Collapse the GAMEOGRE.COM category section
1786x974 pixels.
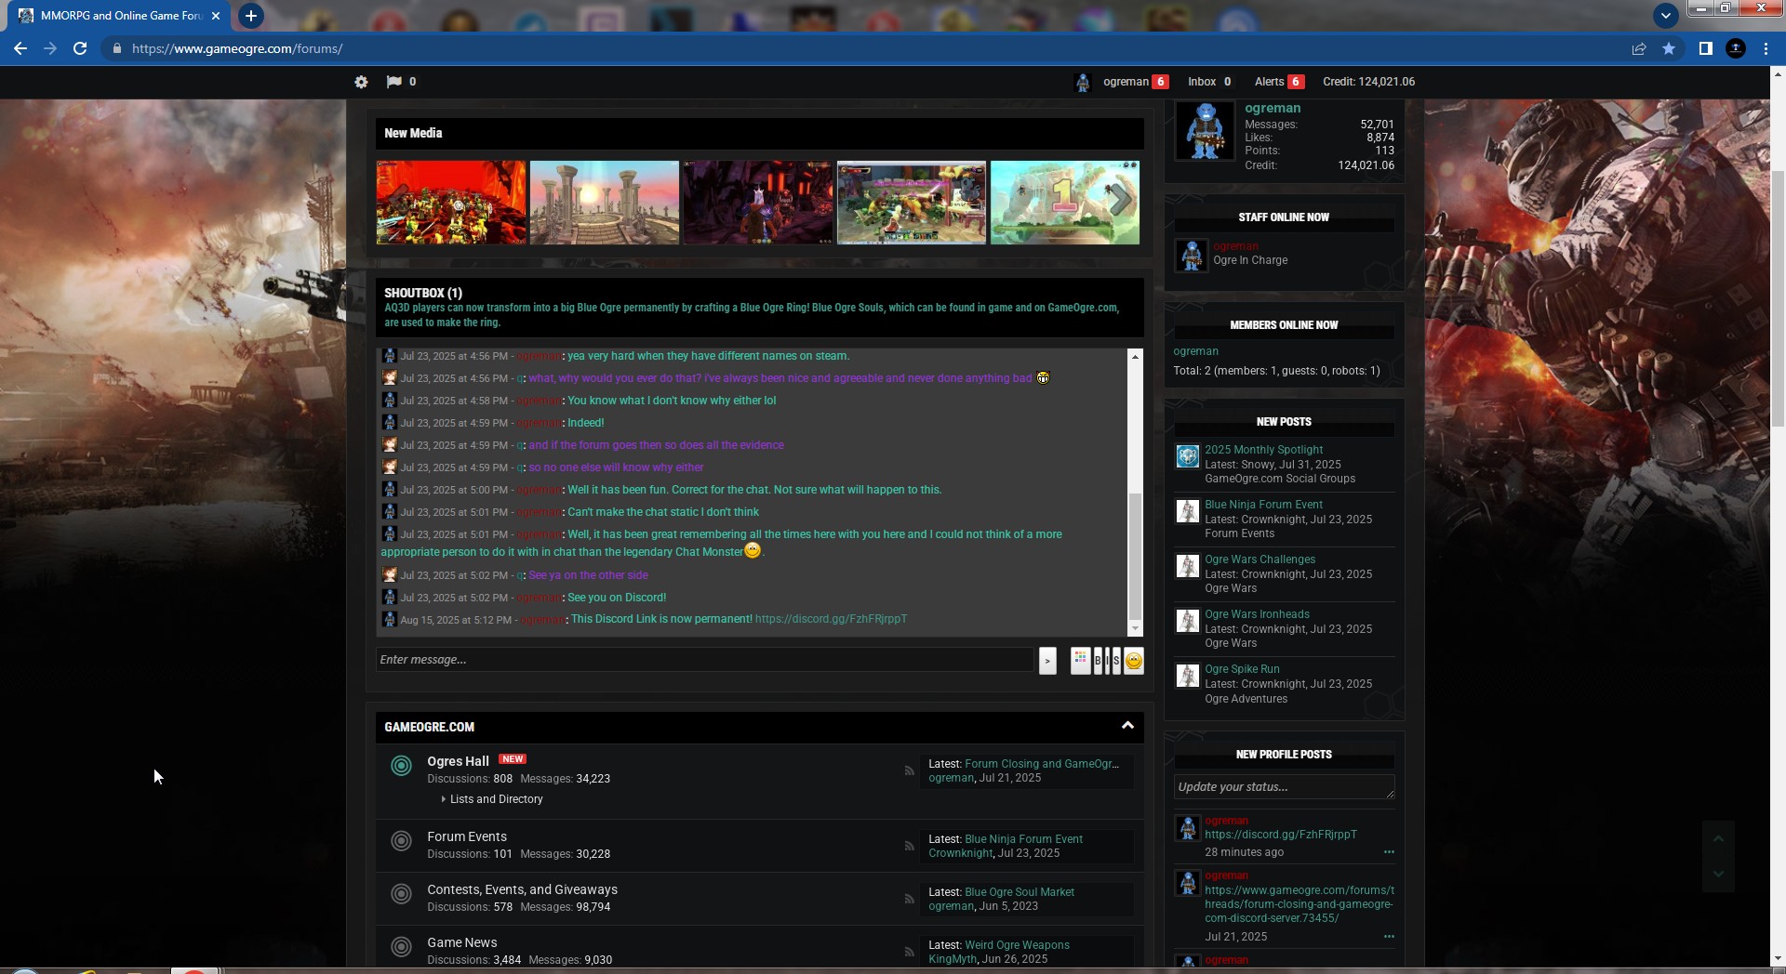point(1127,726)
